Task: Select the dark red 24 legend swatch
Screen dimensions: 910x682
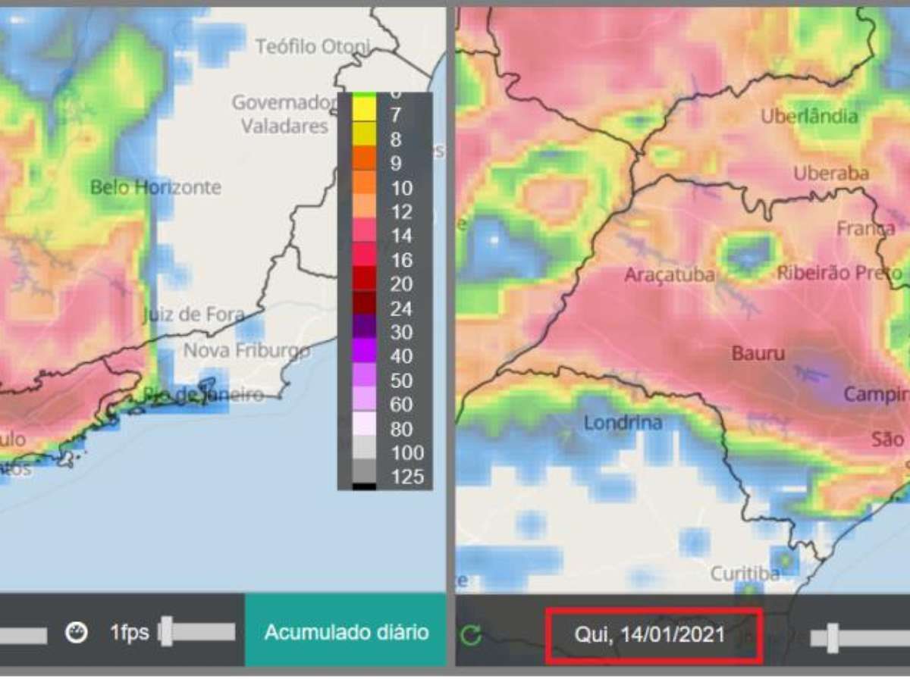Action: coord(363,308)
